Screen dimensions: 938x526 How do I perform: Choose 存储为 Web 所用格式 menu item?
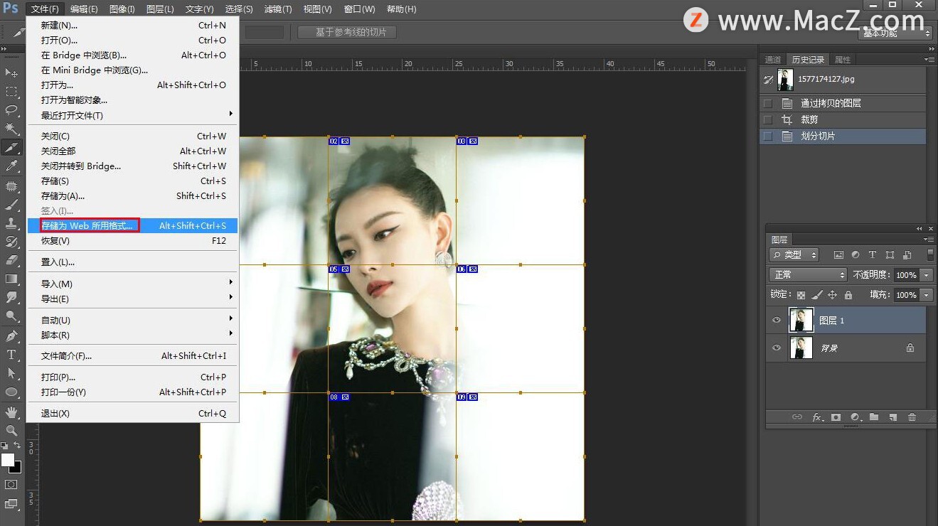(x=132, y=225)
